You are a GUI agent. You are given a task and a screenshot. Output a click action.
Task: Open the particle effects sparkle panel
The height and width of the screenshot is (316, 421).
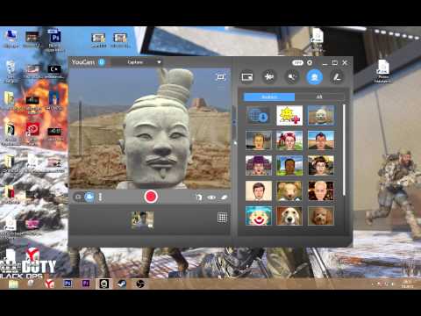(x=269, y=77)
